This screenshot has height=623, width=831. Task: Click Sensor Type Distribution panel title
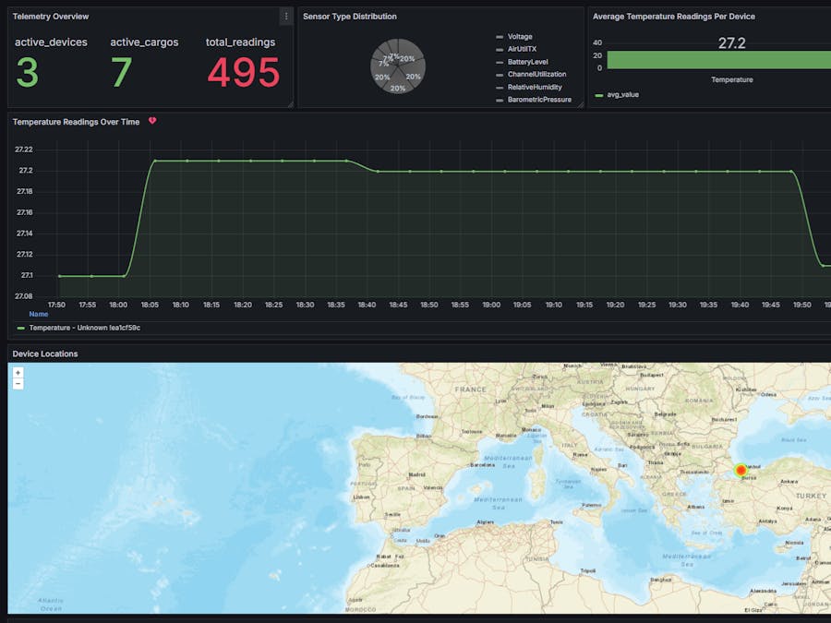click(x=350, y=17)
